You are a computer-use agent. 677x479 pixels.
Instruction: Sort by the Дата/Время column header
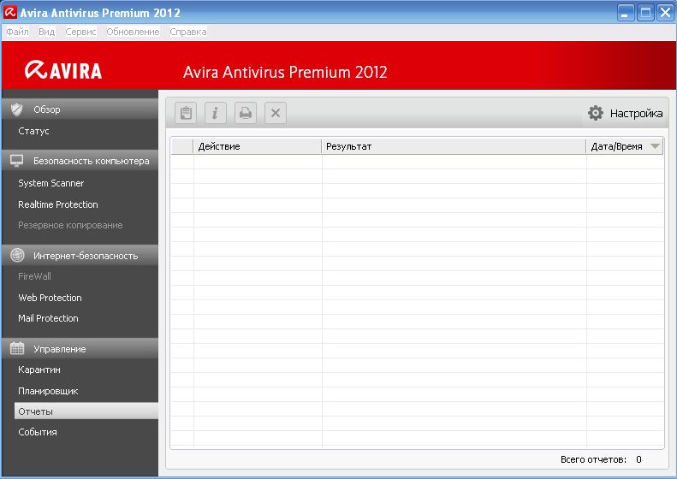pos(625,146)
